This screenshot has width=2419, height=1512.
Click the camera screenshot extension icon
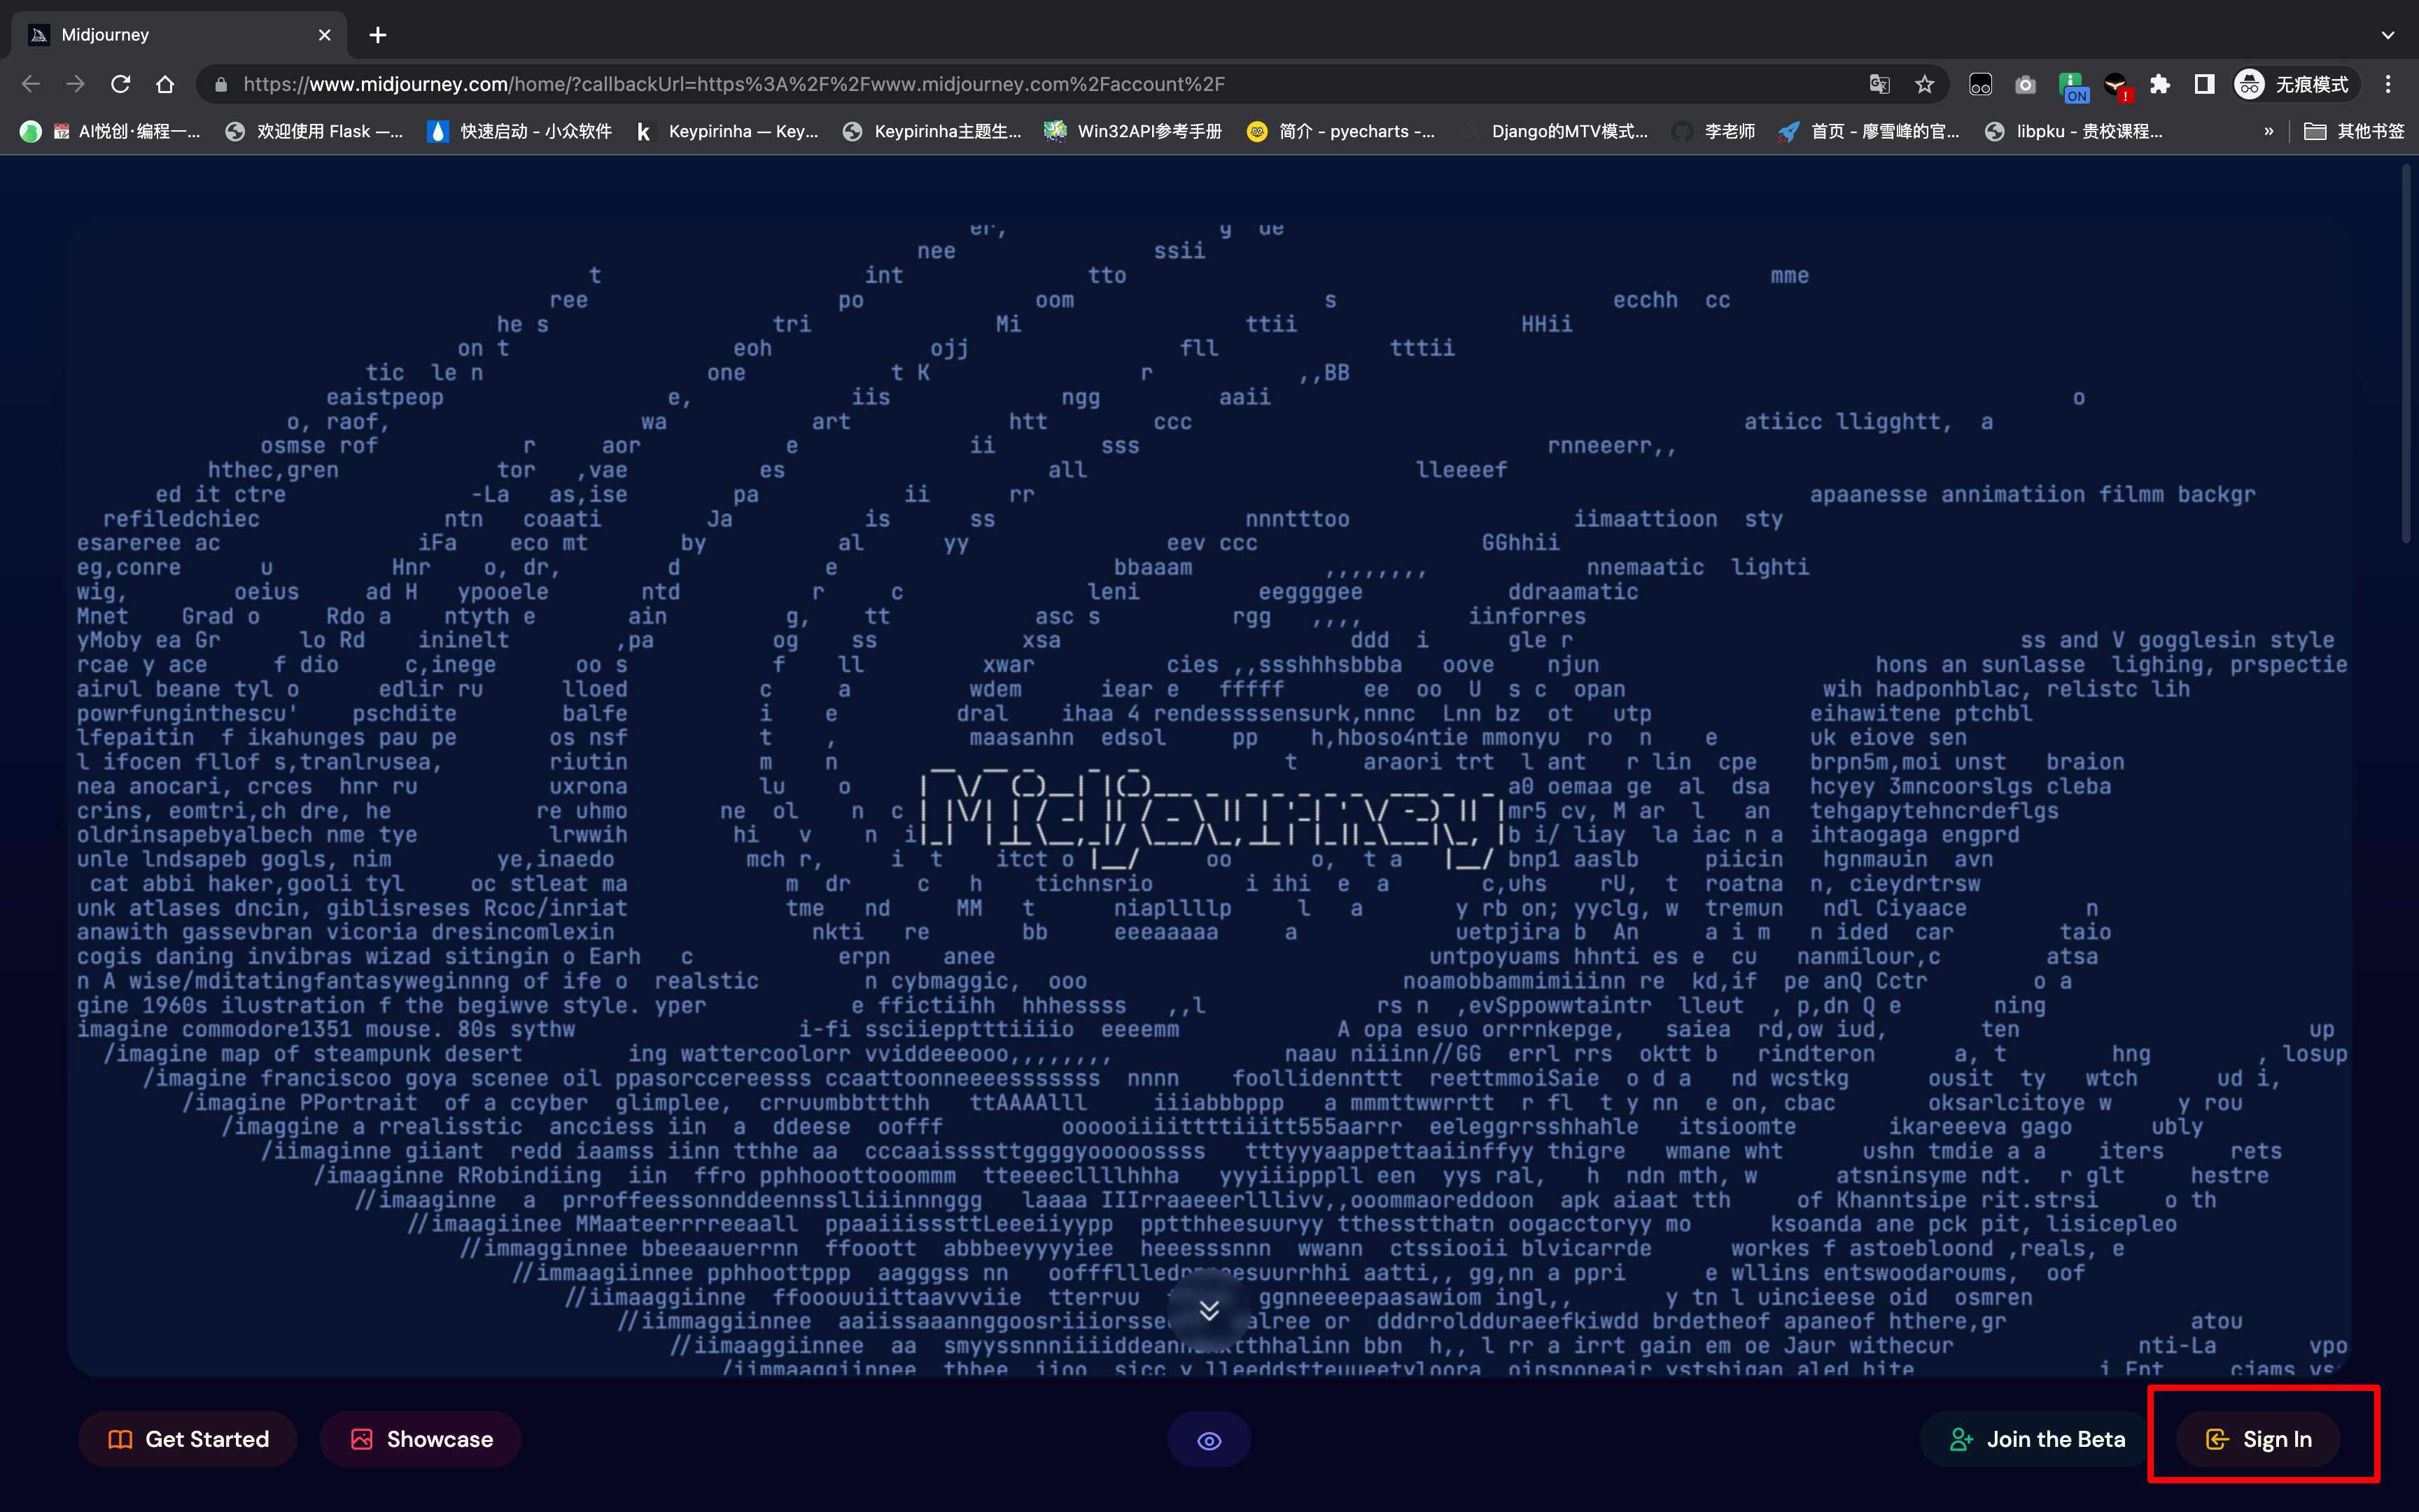pos(2025,84)
